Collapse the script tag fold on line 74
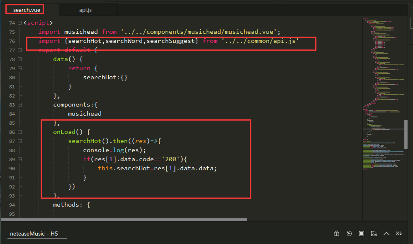413x244 pixels. [x=20, y=23]
